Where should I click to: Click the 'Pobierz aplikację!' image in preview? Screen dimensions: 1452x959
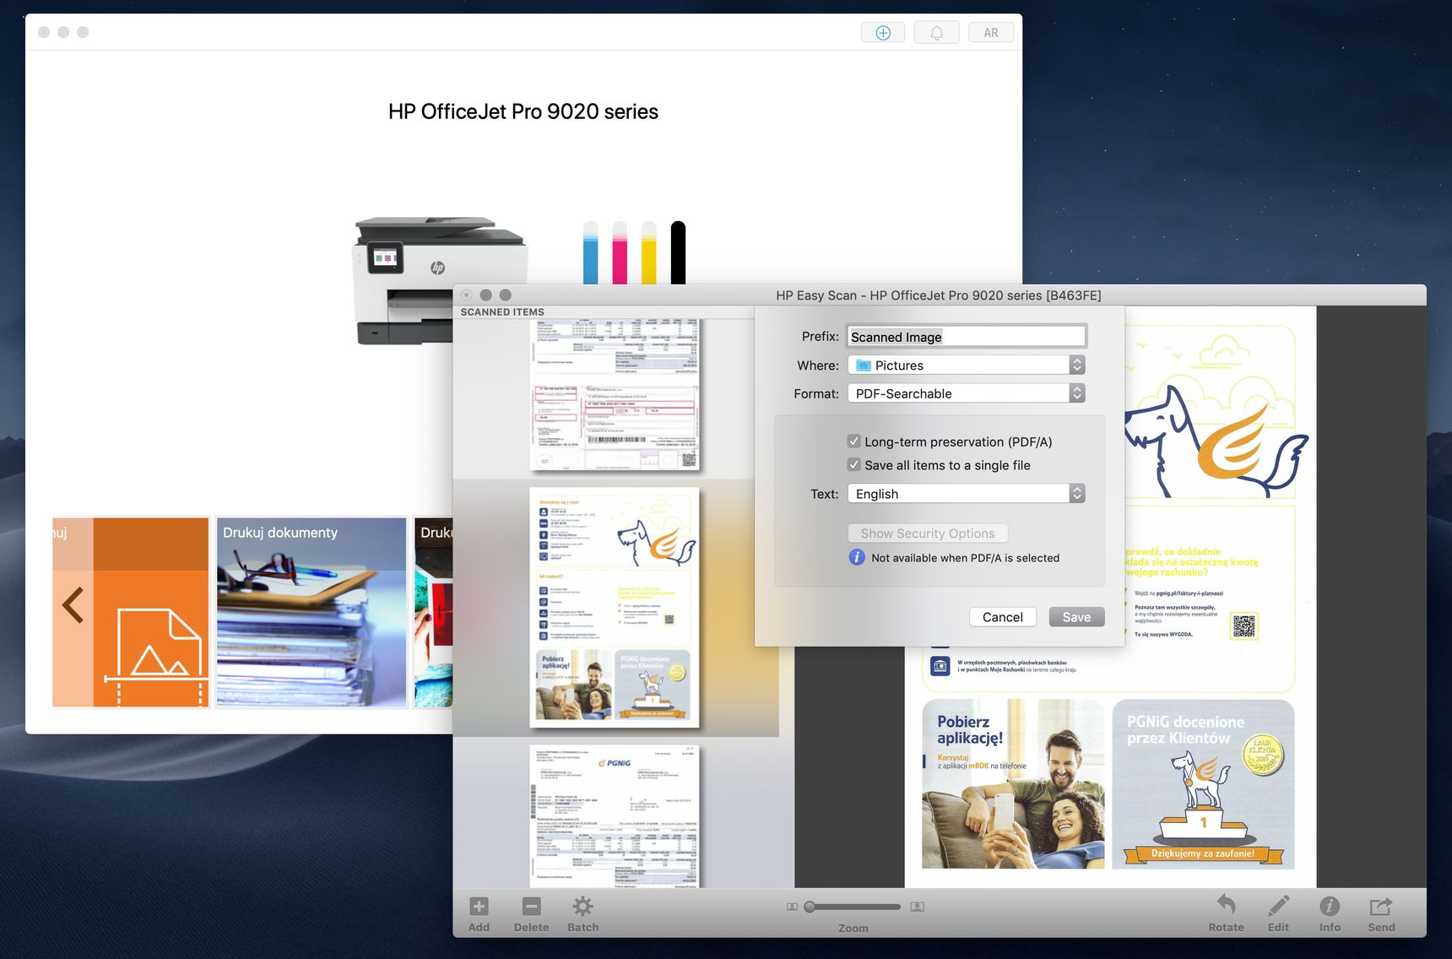[x=1012, y=784]
